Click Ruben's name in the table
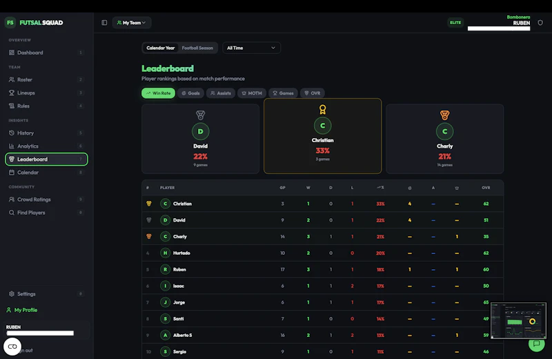Viewport: 552px width, 359px height. 179,269
